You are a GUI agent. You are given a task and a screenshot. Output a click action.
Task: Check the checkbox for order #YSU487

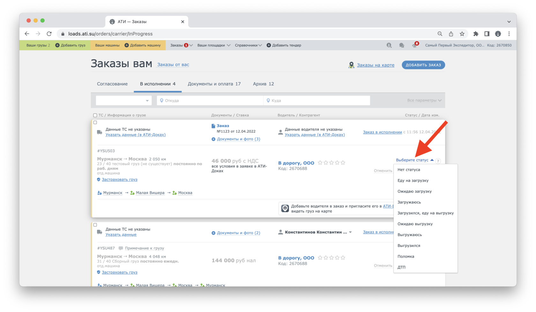click(95, 225)
